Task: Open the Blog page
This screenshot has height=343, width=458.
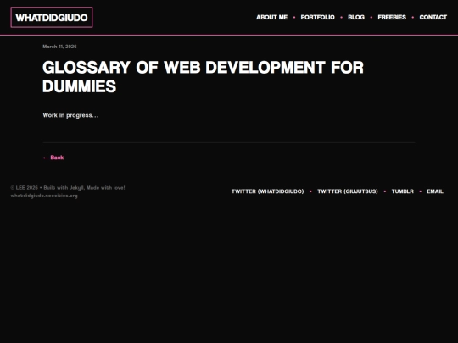Action: pyautogui.click(x=356, y=18)
